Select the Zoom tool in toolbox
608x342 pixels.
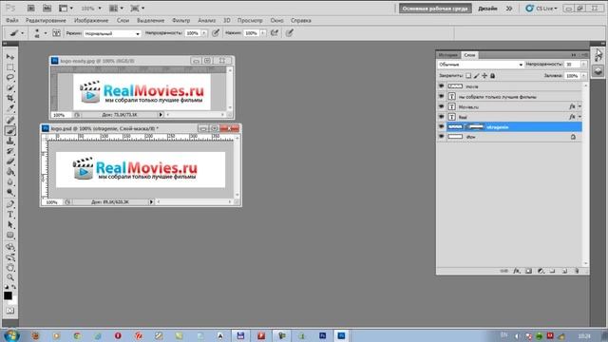pyautogui.click(x=10, y=277)
